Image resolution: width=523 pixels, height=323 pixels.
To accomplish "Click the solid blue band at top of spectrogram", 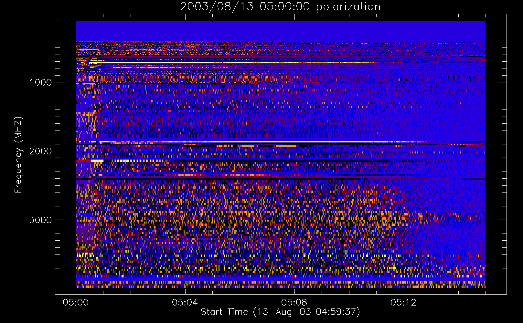I will 281,31.
